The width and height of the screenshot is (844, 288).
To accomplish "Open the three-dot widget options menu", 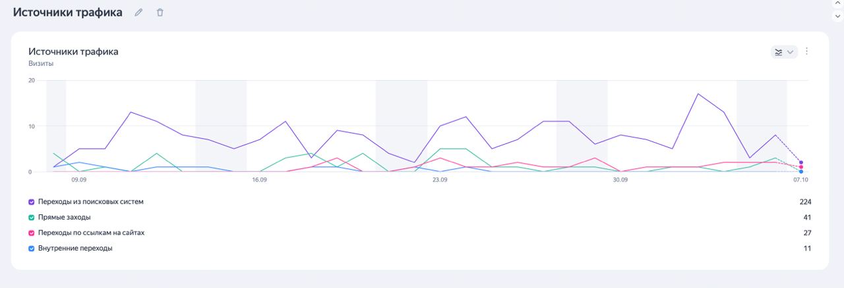I will 806,51.
